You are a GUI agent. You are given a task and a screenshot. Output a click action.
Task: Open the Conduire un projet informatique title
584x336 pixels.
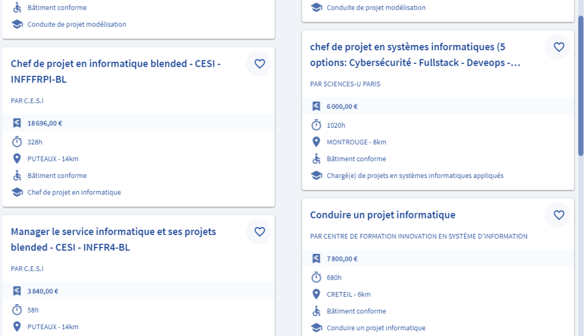pyautogui.click(x=382, y=215)
